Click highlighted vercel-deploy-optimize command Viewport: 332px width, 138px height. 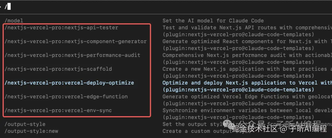point(69,83)
